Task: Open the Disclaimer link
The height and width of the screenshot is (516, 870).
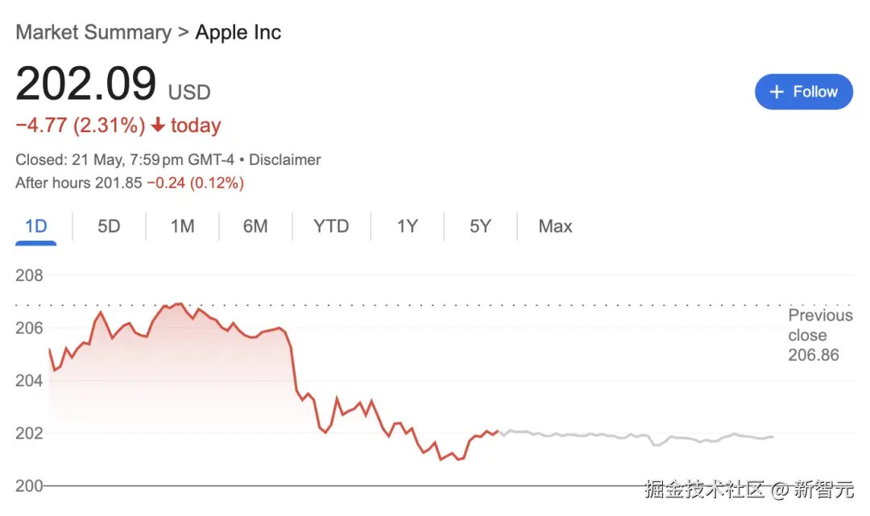Action: pos(284,159)
